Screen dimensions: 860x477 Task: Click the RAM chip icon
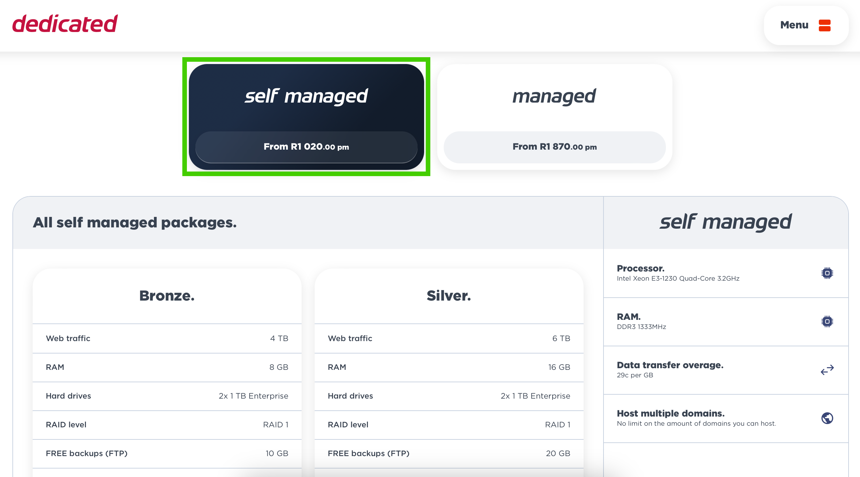pos(827,321)
